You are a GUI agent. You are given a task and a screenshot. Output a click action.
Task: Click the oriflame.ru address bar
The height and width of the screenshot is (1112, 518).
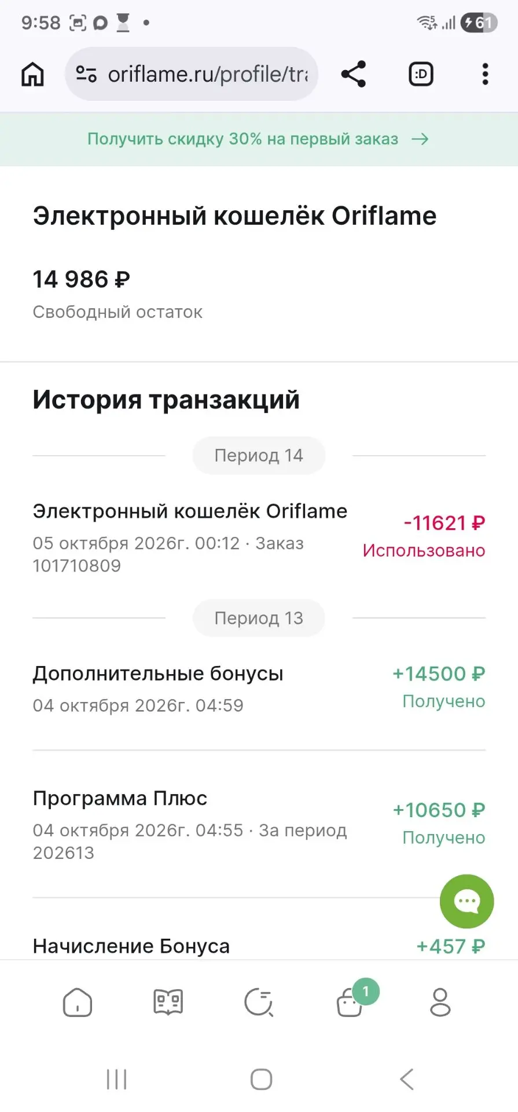[x=192, y=74]
